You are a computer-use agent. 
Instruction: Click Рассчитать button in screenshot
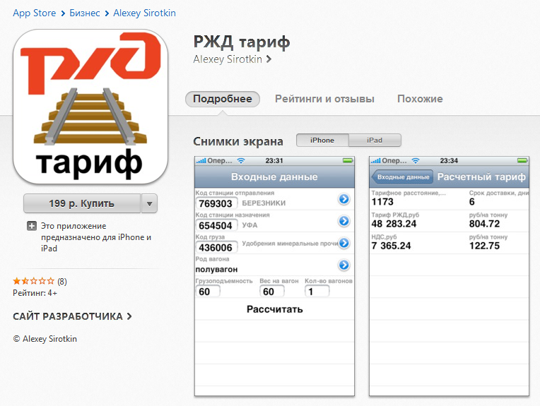click(x=274, y=309)
